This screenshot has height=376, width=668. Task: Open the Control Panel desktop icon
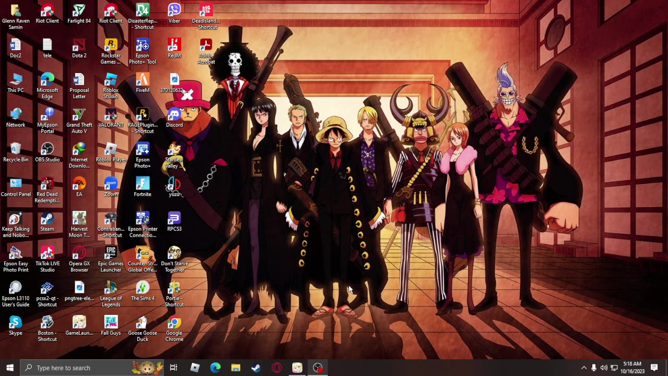[x=16, y=187]
